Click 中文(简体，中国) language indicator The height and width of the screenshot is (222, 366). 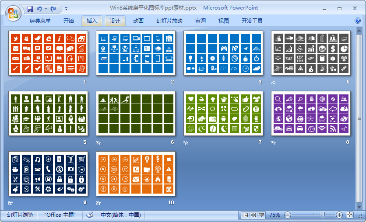(121, 215)
